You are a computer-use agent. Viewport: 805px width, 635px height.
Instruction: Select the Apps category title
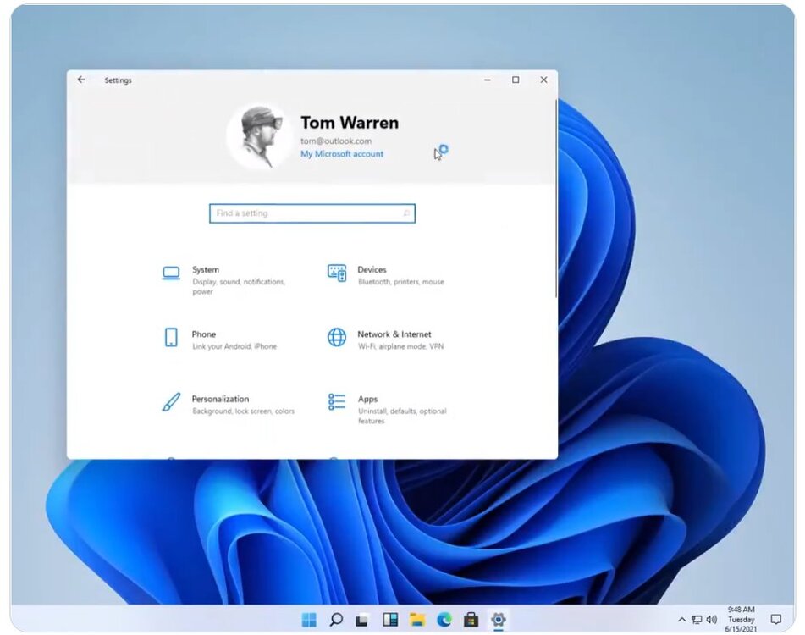point(367,399)
